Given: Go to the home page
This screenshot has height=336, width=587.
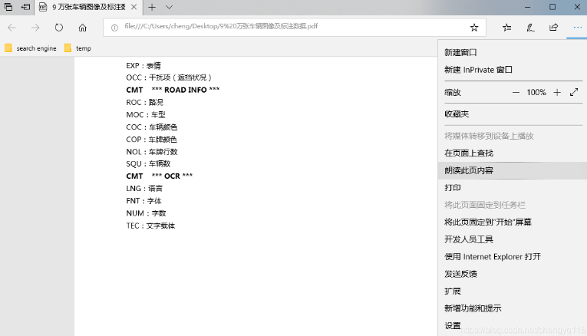Looking at the screenshot, I should coord(82,28).
